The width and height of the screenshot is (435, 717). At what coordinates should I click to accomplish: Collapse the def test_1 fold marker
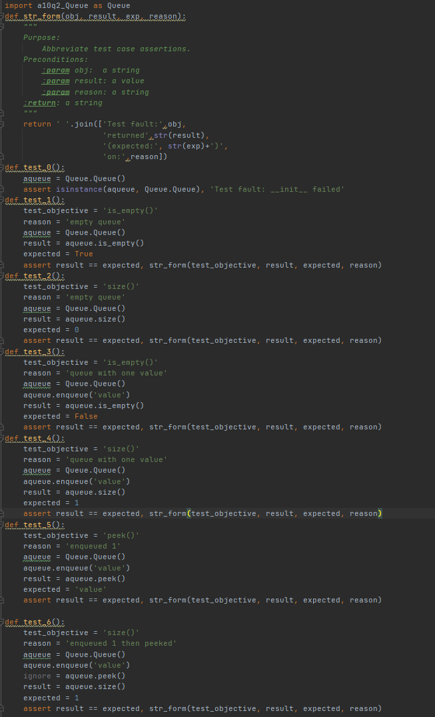(x=2, y=200)
